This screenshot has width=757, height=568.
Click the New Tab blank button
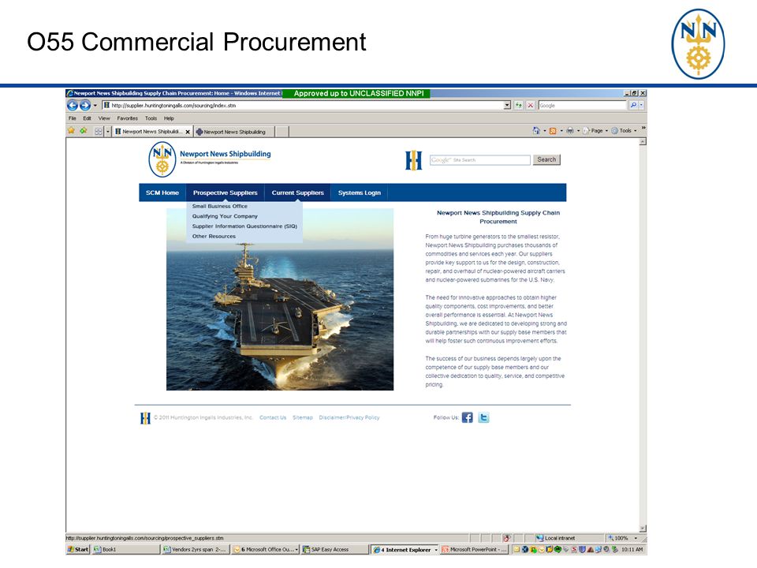pyautogui.click(x=282, y=132)
